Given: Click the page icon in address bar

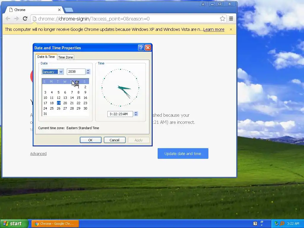Looking at the screenshot, I should pos(34,19).
